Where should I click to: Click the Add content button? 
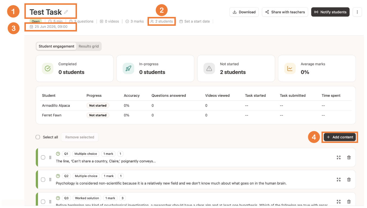340,137
